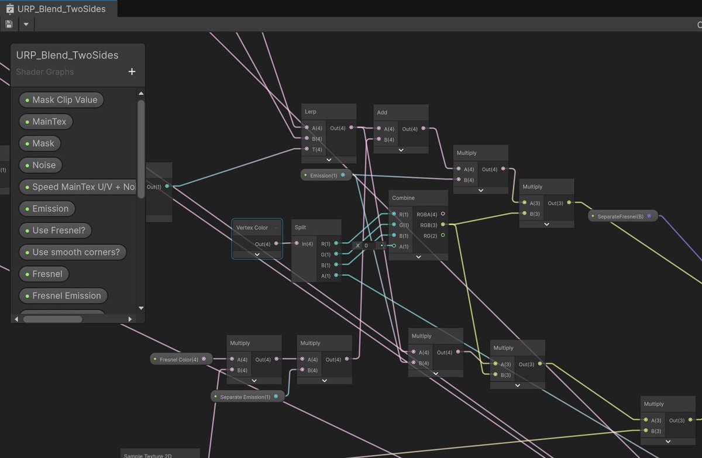Select the Use Fresnel? property
The height and width of the screenshot is (458, 702).
(x=56, y=230)
